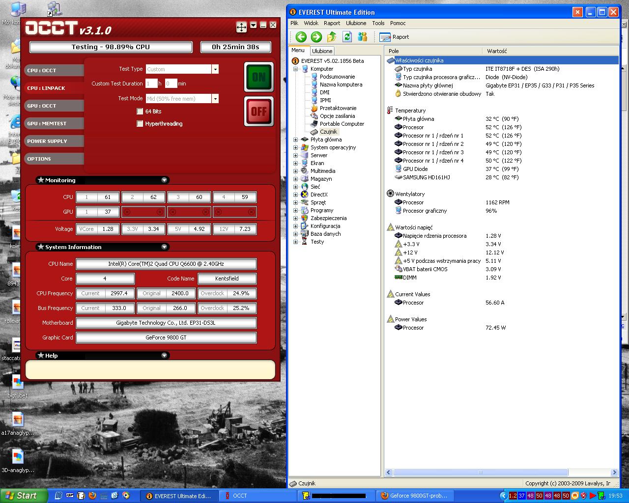
Task: Click the Wartość column header
Action: tap(550, 51)
